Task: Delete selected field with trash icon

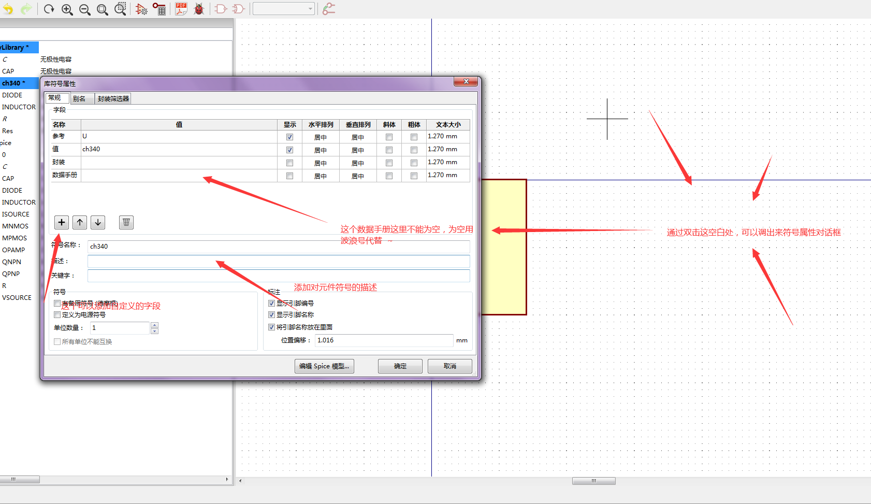Action: (126, 222)
